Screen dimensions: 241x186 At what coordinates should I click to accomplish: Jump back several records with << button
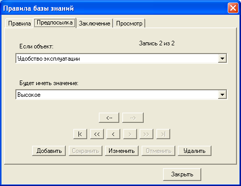coord(97,134)
